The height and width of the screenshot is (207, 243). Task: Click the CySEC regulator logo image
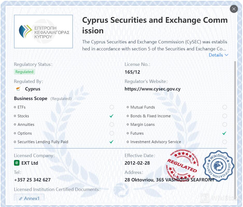[43, 32]
